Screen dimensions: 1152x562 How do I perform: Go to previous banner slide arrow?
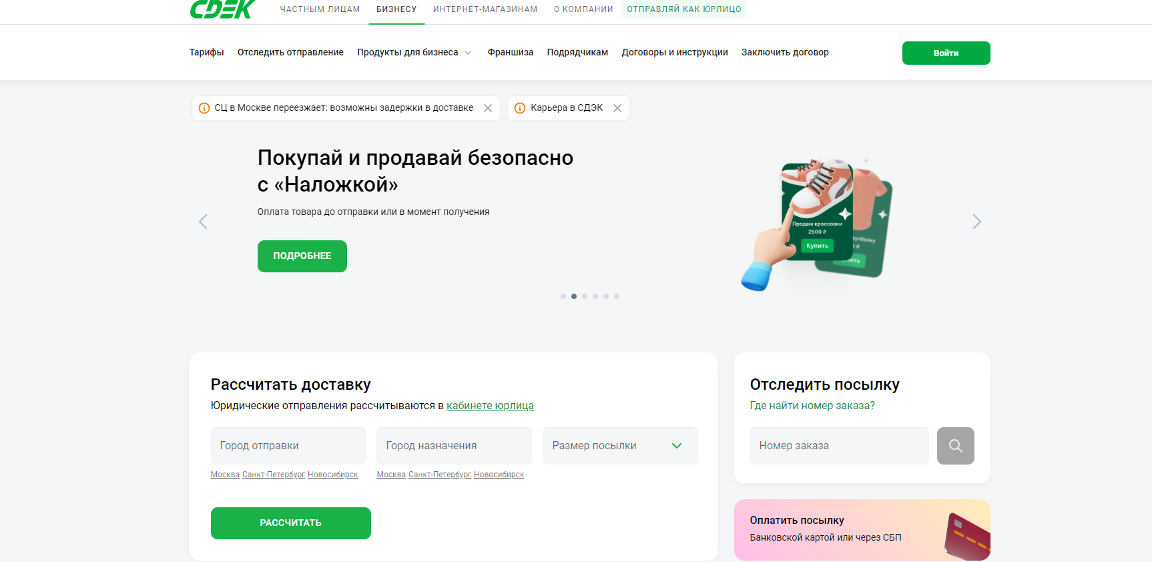coord(203,222)
